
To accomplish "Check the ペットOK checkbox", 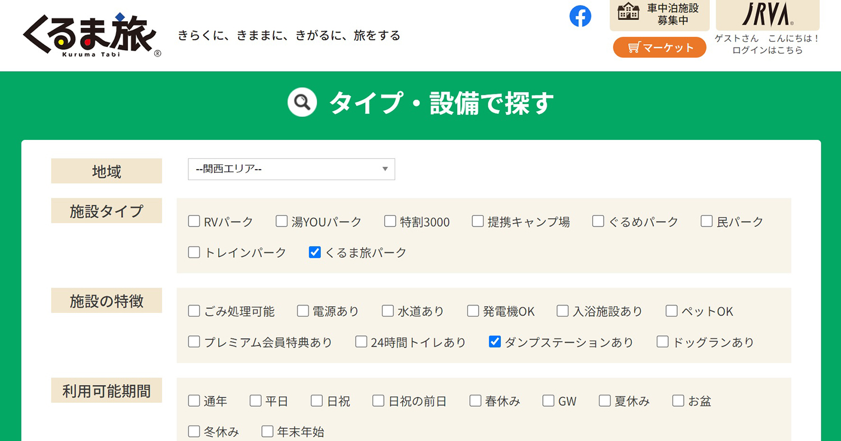I will coord(672,311).
